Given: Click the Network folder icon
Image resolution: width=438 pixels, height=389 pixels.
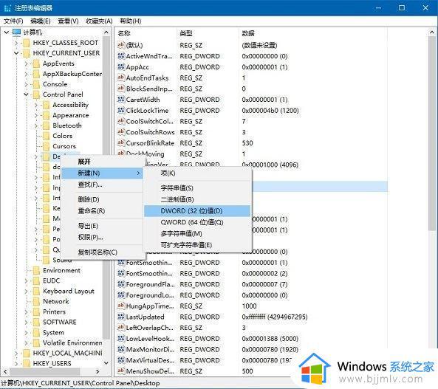Looking at the screenshot, I should 36,301.
